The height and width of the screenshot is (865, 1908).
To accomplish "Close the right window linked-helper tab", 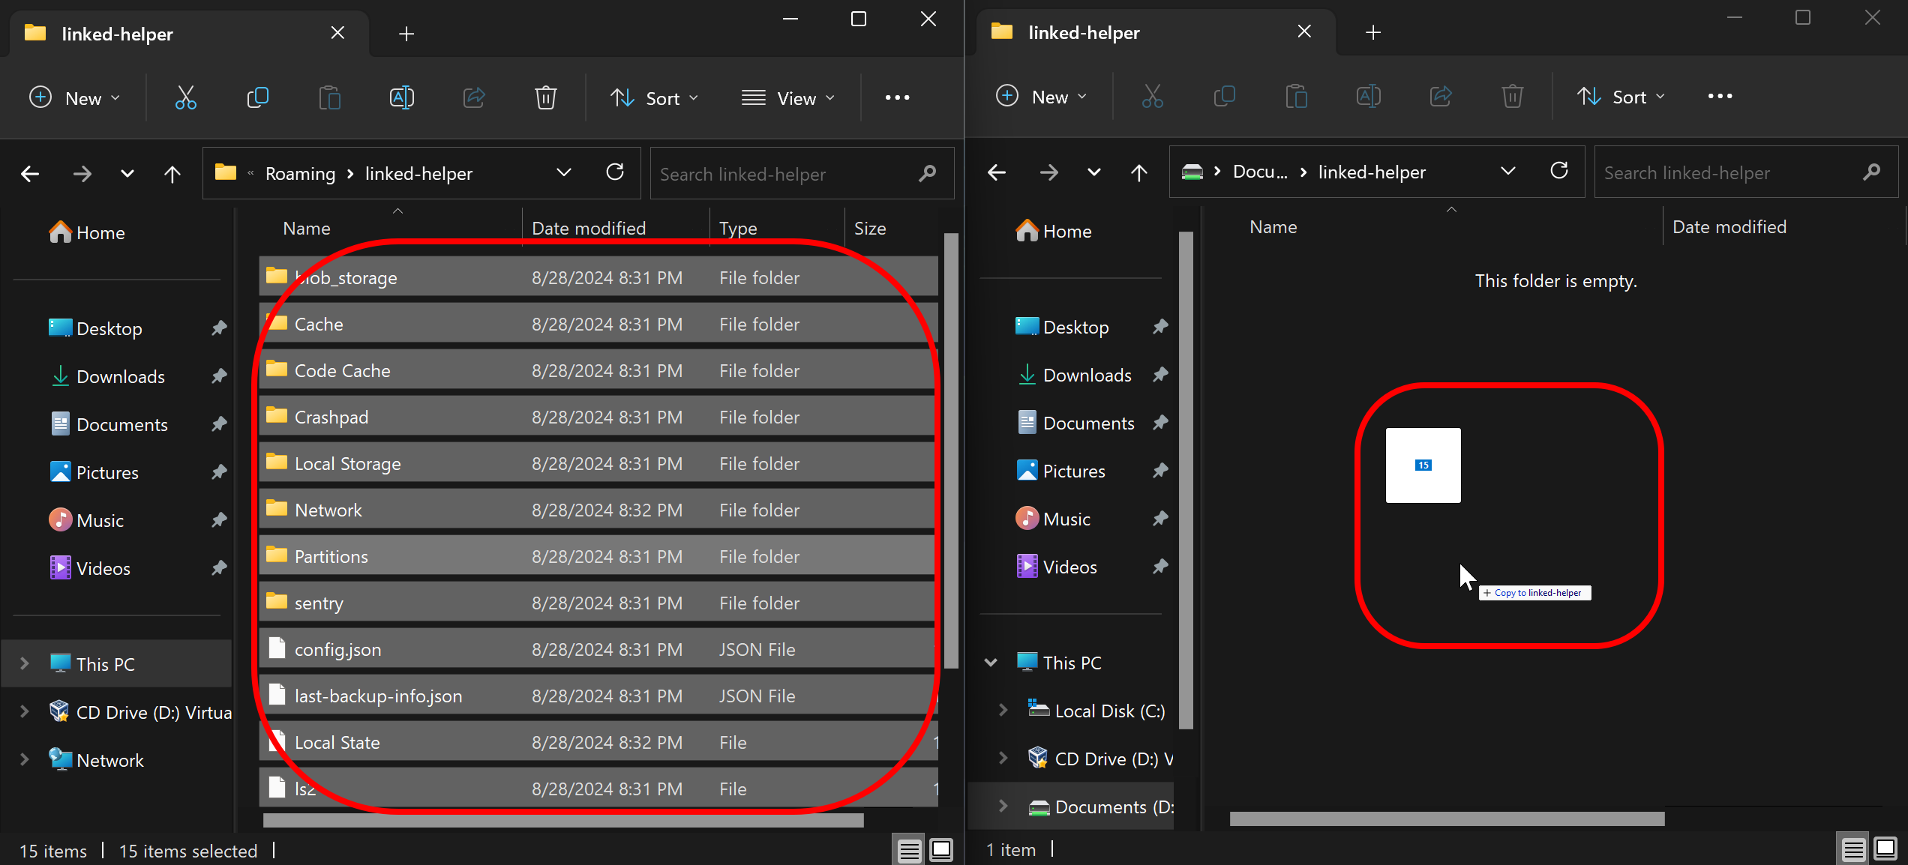I will click(1304, 31).
